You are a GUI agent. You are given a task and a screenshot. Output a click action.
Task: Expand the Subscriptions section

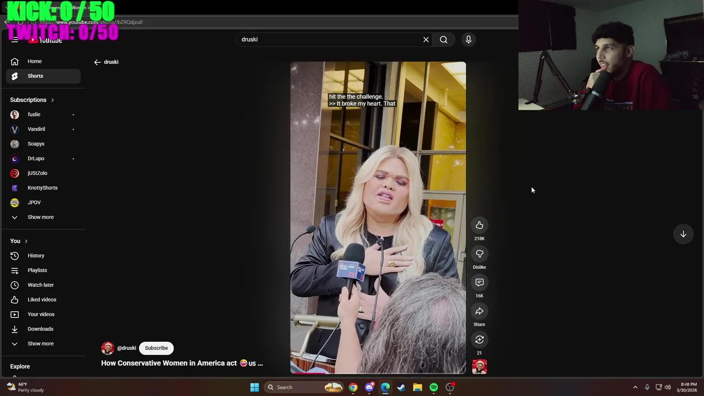click(32, 100)
